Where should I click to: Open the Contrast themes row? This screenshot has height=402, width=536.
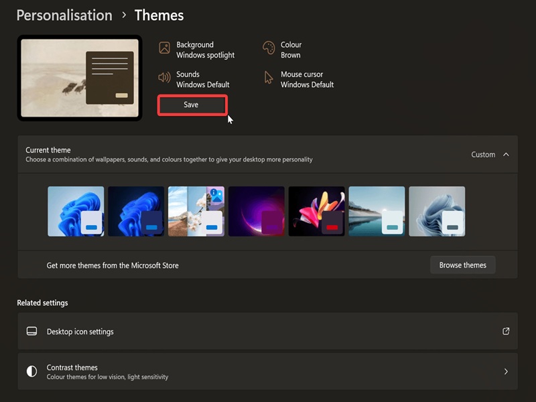[x=267, y=372]
